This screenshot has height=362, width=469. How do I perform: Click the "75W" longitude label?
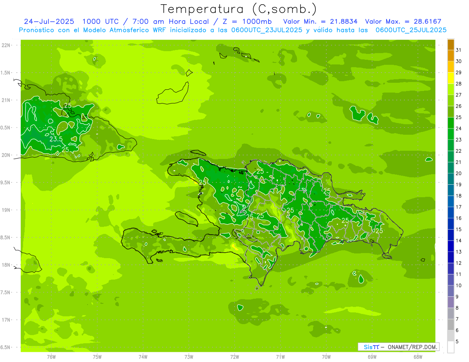click(97, 357)
